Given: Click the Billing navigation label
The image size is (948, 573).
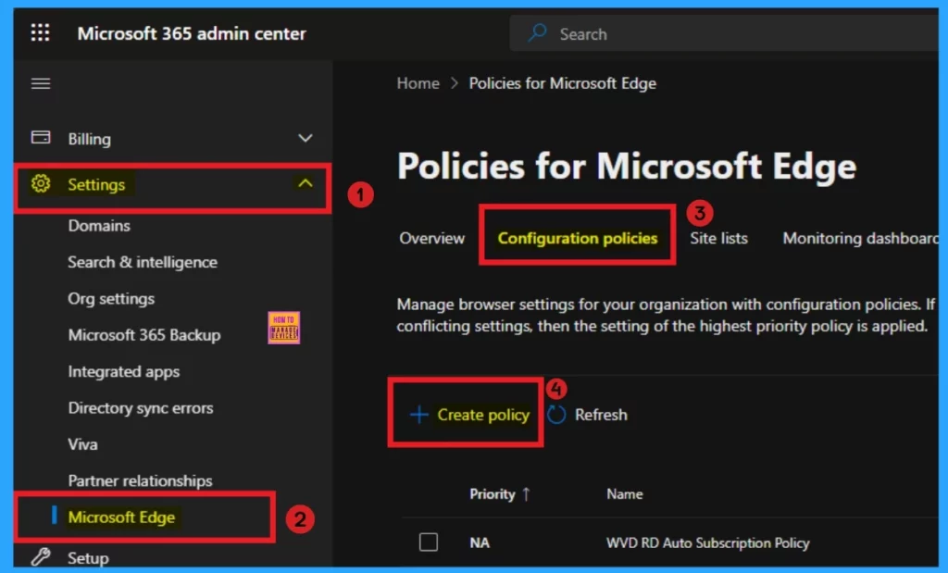Looking at the screenshot, I should coord(90,139).
